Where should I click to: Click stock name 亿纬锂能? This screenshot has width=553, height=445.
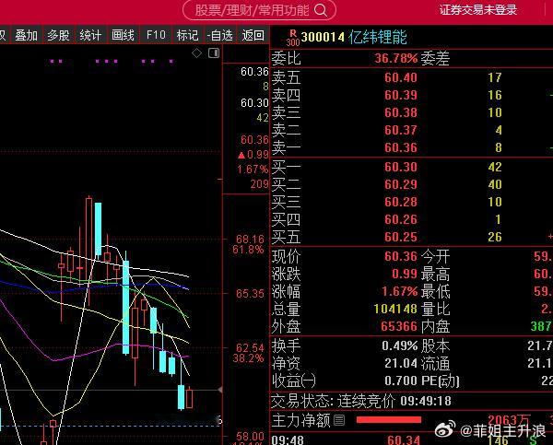coord(378,37)
